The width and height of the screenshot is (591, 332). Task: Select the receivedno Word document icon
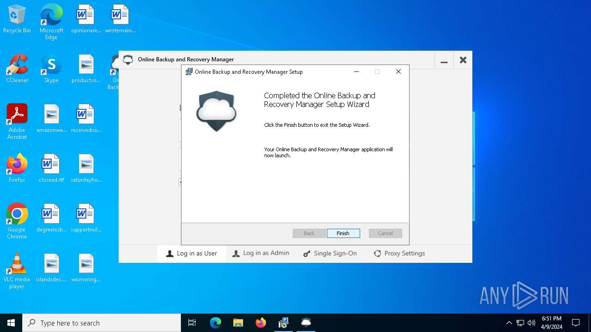click(86, 119)
